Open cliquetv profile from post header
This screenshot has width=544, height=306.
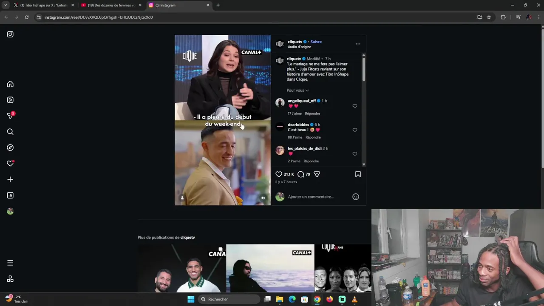coord(295,42)
